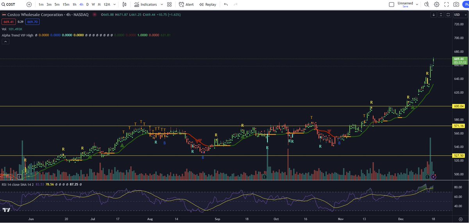The height and width of the screenshot is (224, 469).
Task: Open indicator templates grid icon
Action: point(169,4)
